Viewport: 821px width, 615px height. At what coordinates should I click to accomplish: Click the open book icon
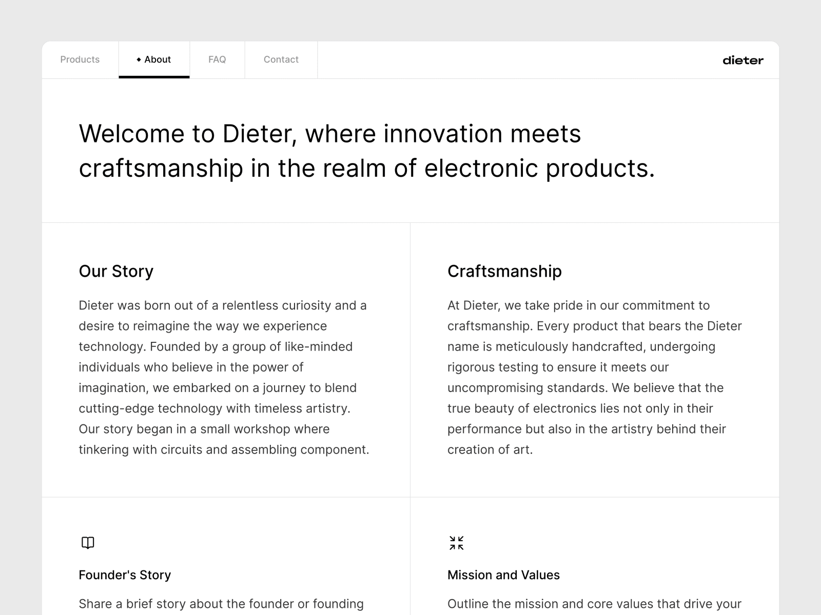click(x=88, y=543)
